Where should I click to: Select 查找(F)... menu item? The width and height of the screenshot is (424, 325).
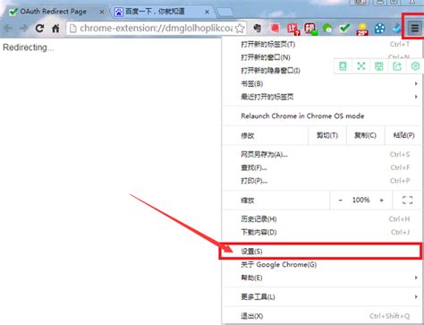point(323,167)
